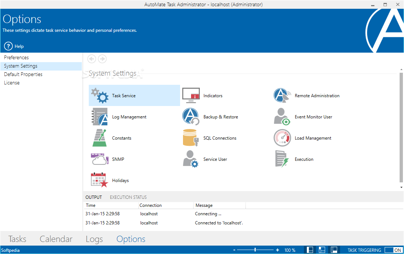404x254 pixels.
Task: Open the Backup & Restore icon
Action: click(191, 117)
